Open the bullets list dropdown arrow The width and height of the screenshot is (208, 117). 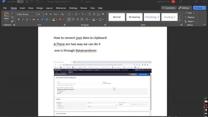[72, 14]
